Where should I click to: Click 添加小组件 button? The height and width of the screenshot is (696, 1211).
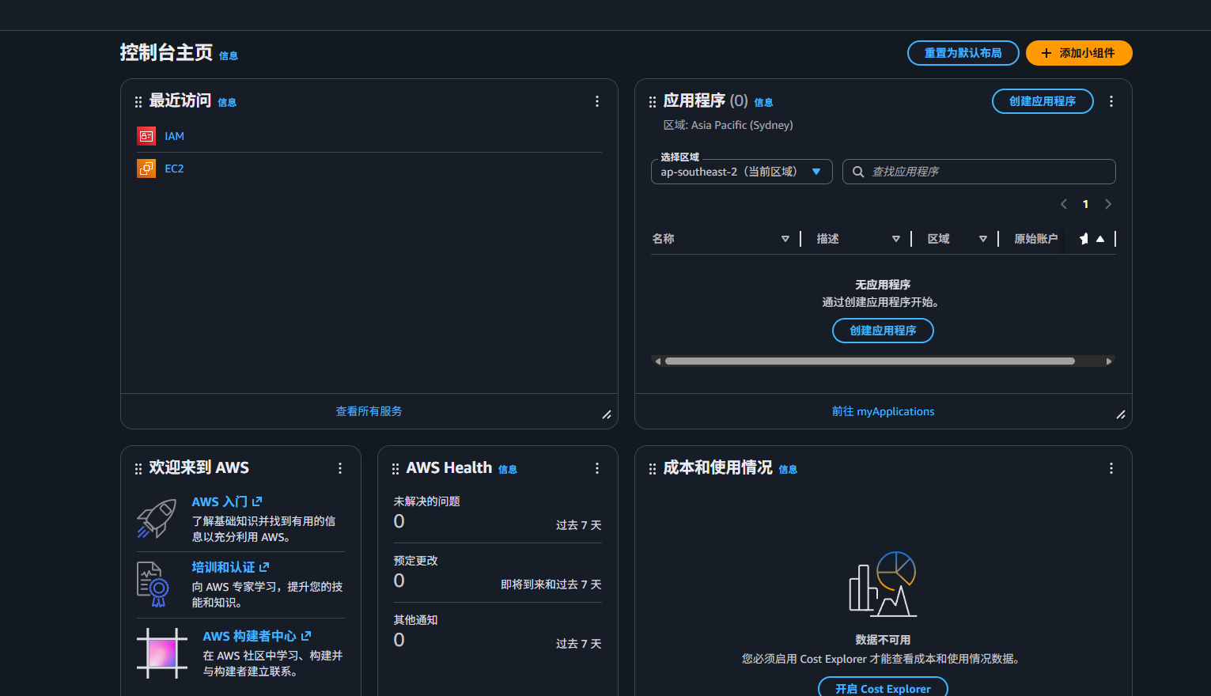pos(1079,53)
